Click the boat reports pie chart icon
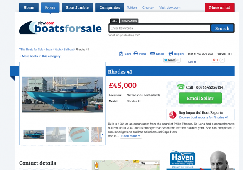Viewport: 243px width, 170px height. pos(173,115)
